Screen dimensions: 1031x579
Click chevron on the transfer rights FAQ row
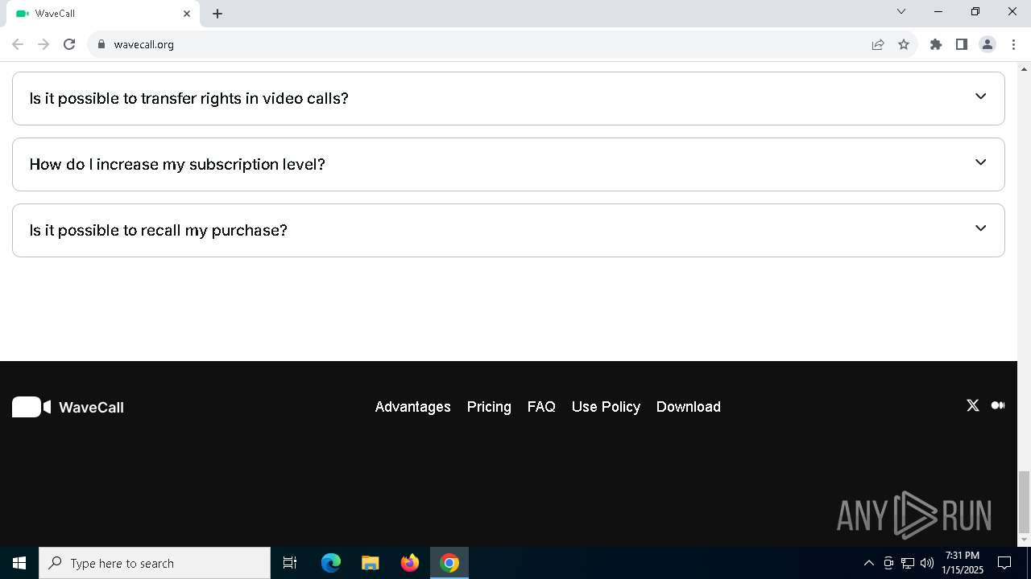(x=980, y=96)
